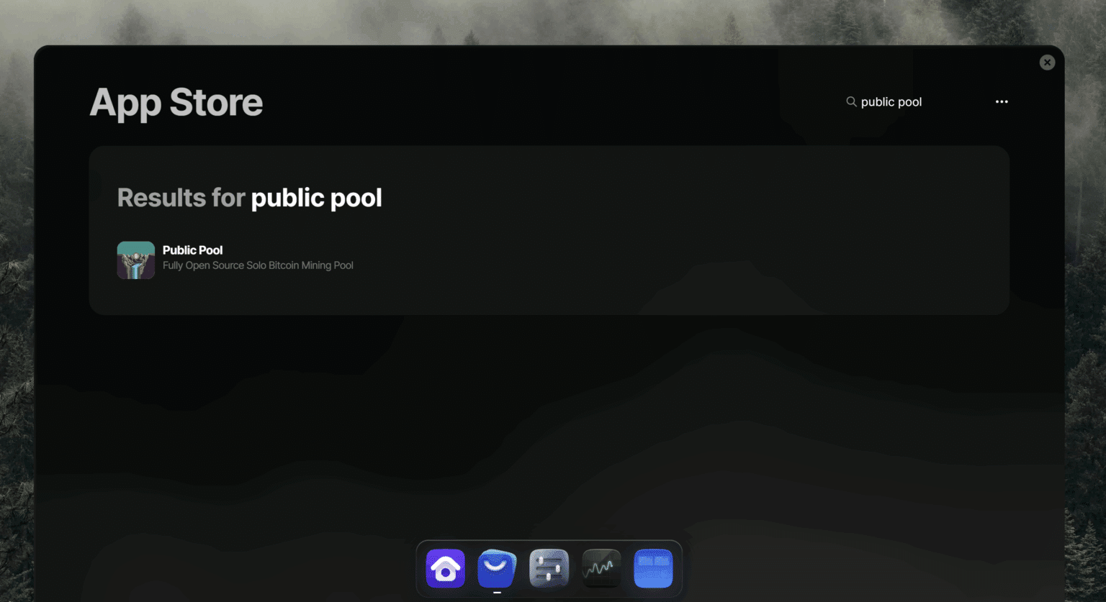Open the Home dashboard from the dock

tap(445, 568)
